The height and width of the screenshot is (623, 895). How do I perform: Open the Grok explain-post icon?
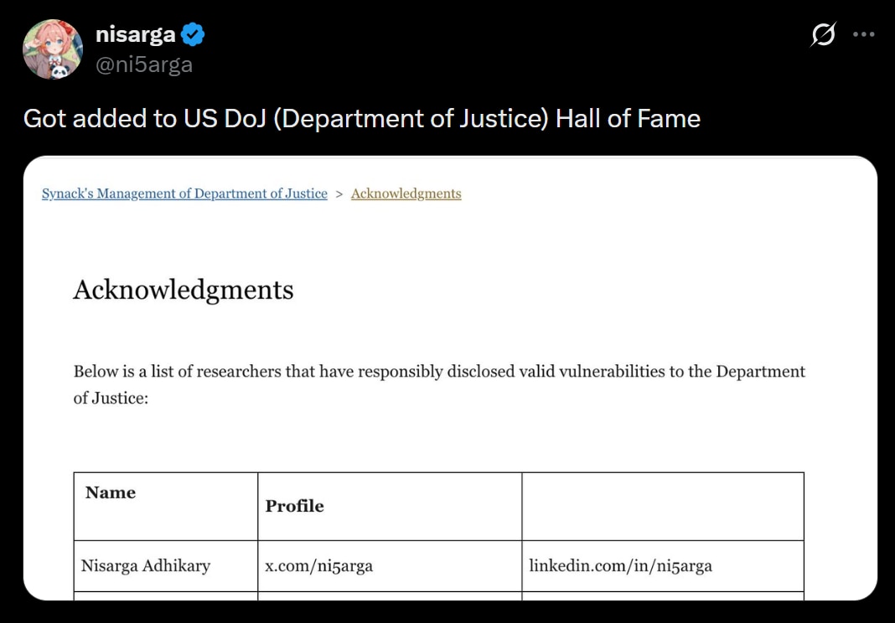tap(823, 34)
